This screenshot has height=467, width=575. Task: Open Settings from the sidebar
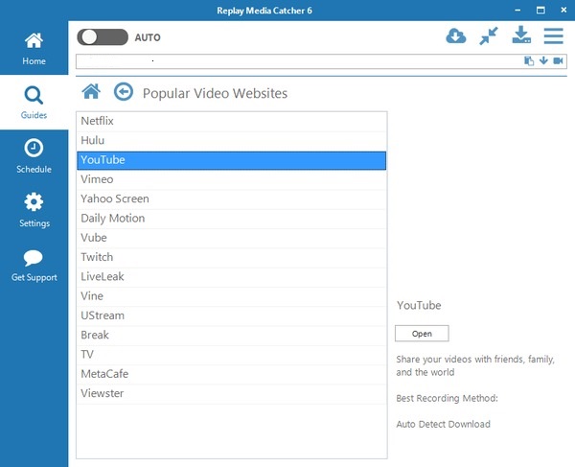pos(34,210)
